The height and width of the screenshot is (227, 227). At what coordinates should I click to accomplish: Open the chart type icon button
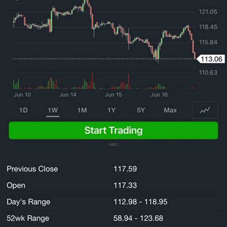(205, 110)
